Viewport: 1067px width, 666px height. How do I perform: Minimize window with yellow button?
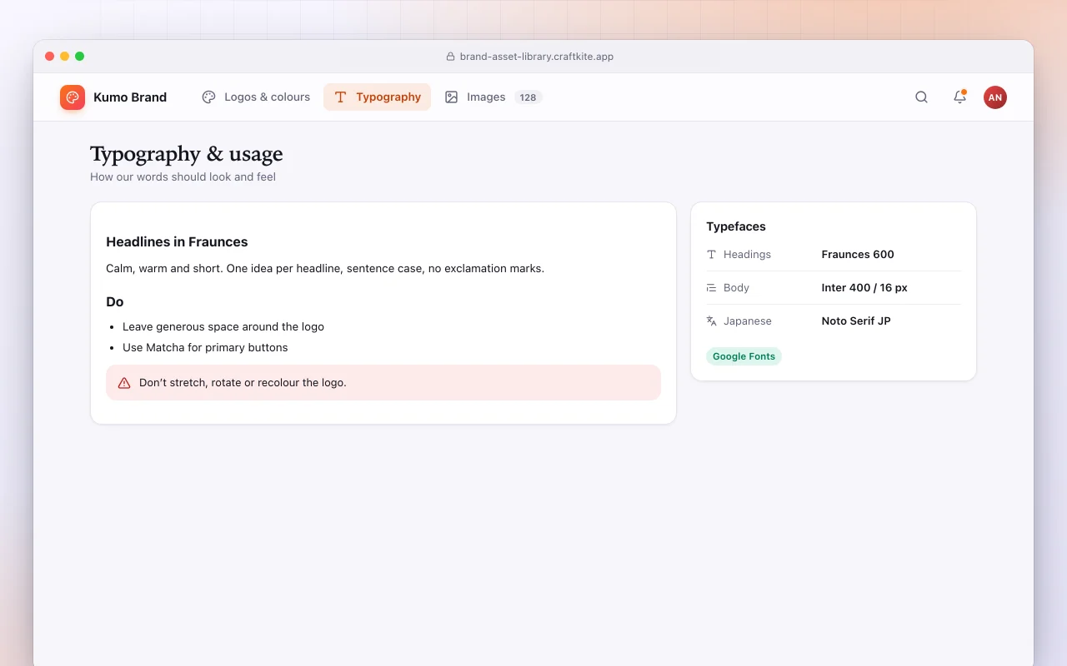tap(65, 57)
